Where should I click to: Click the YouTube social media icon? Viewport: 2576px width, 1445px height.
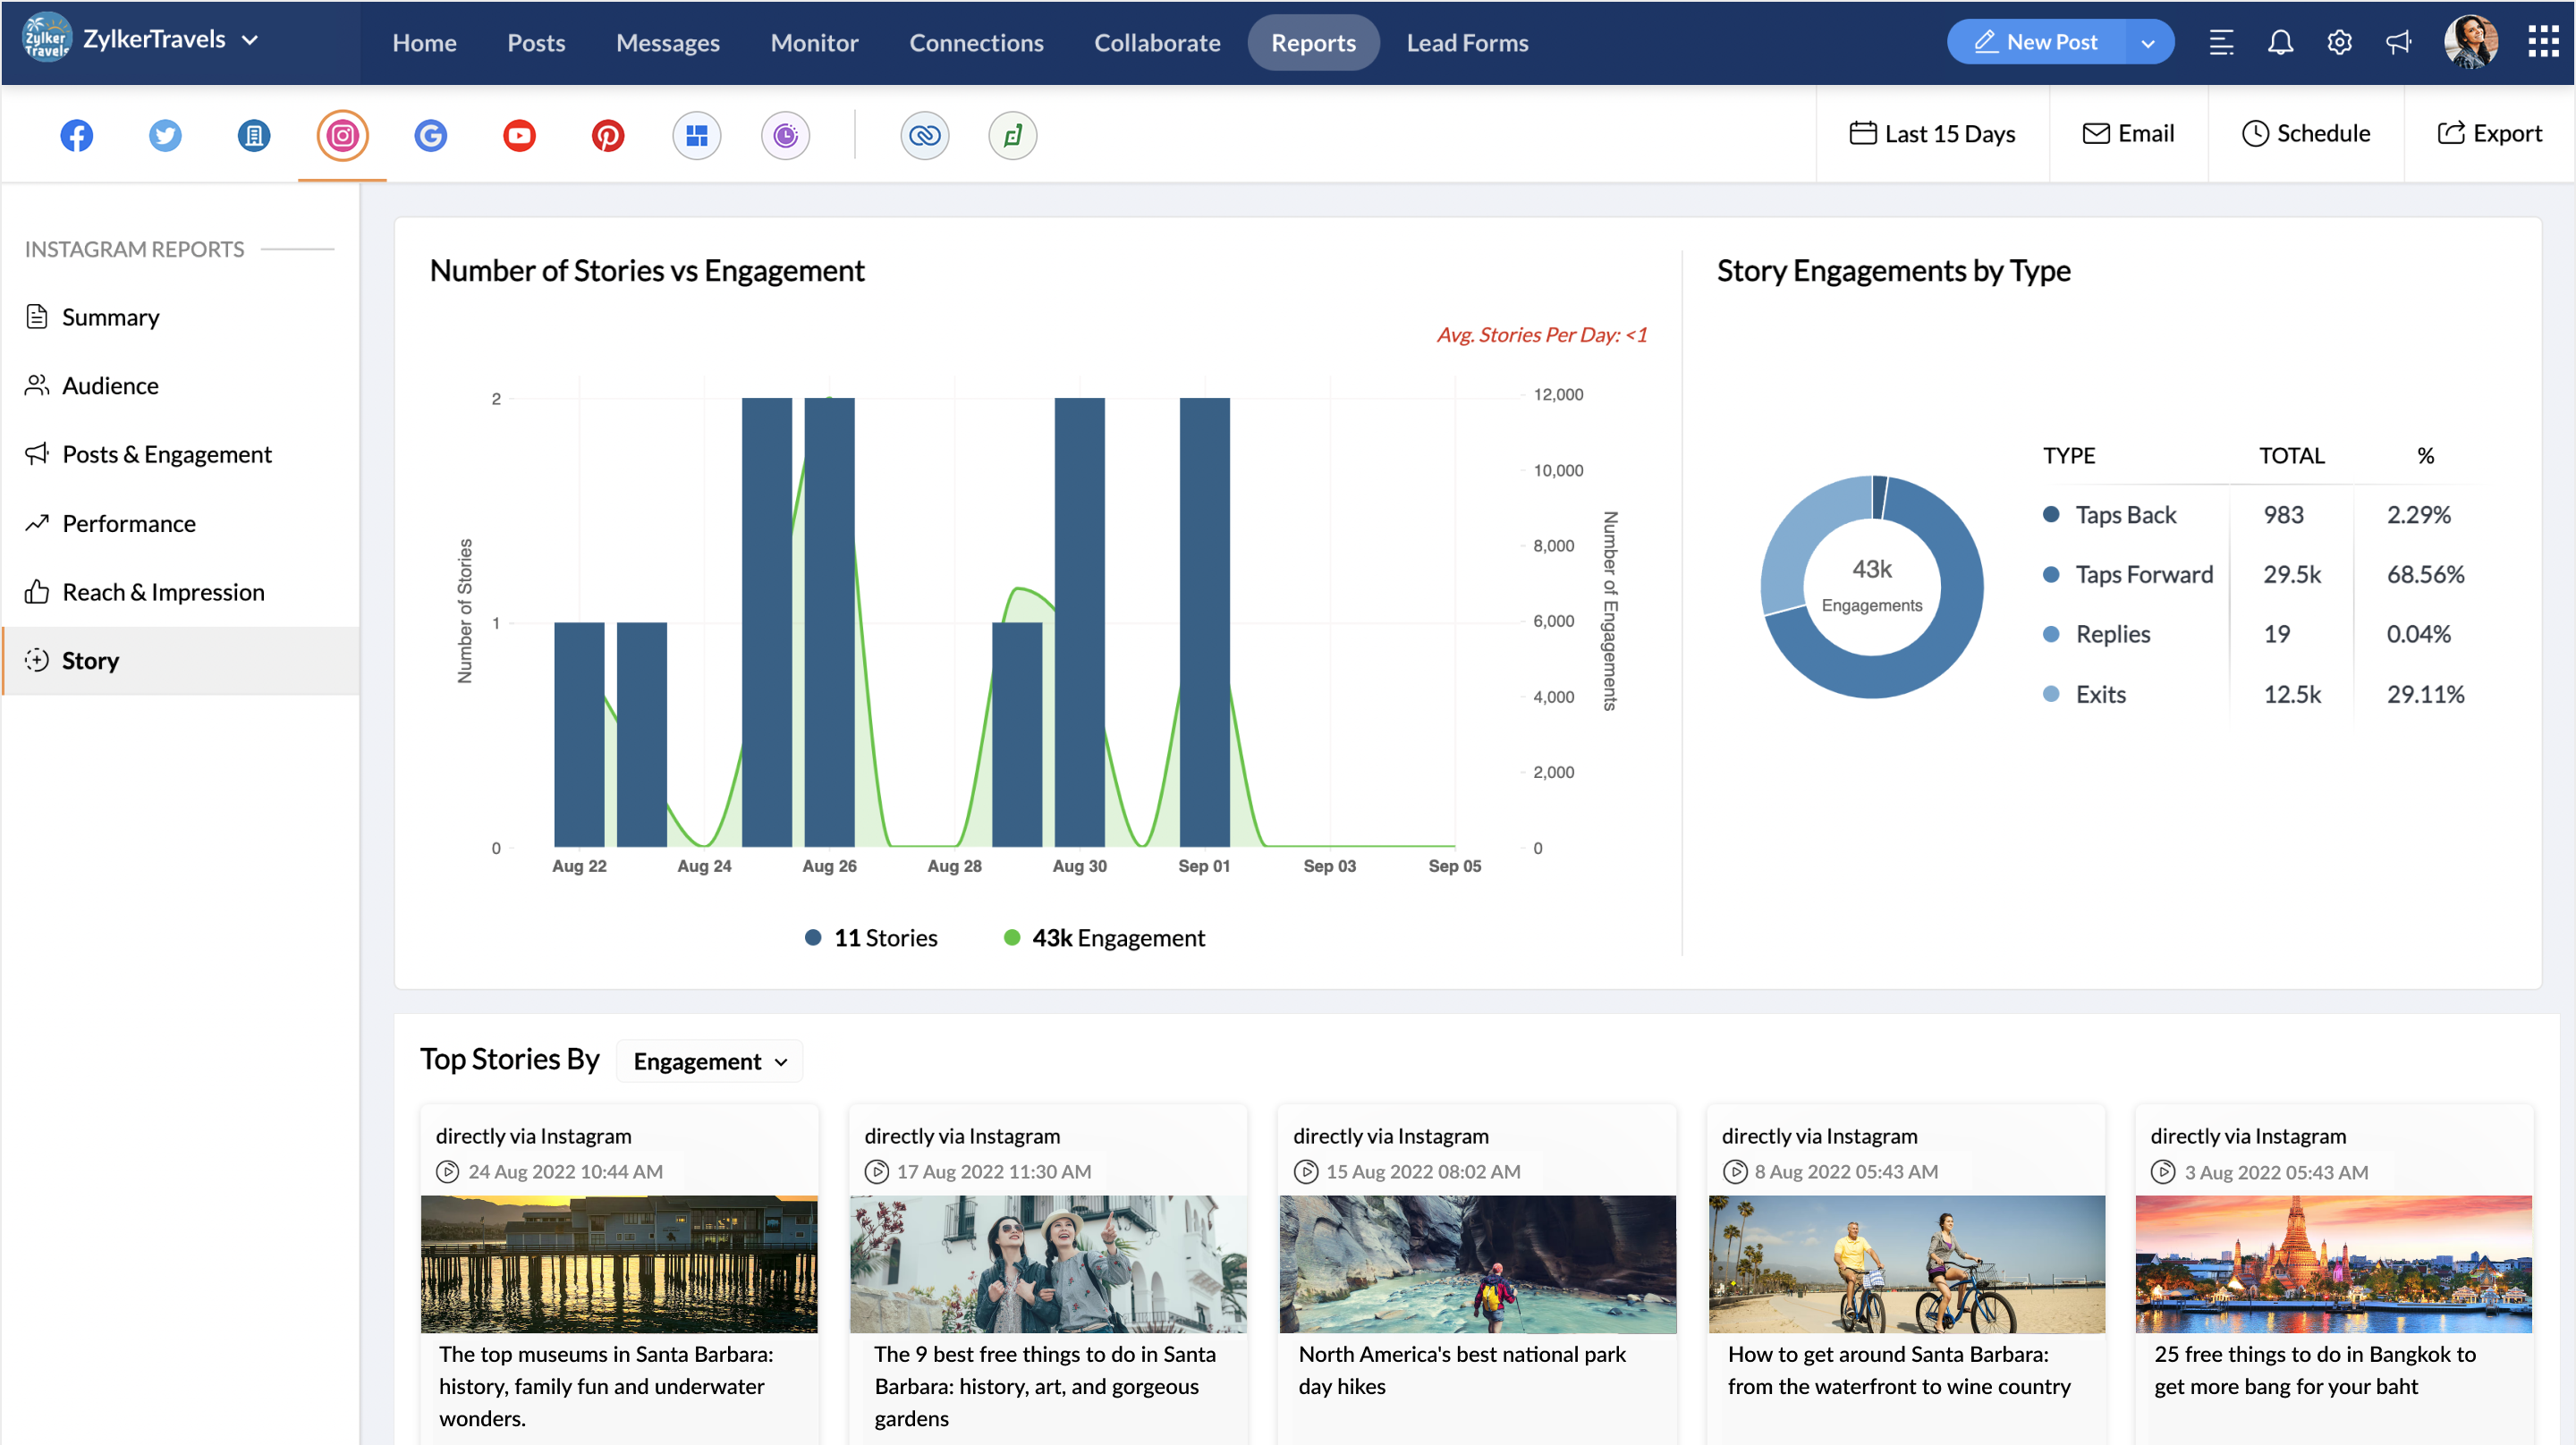(519, 132)
